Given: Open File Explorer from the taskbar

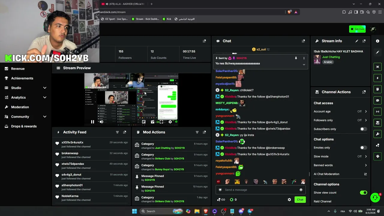Looking at the screenshot, I should [197, 211].
